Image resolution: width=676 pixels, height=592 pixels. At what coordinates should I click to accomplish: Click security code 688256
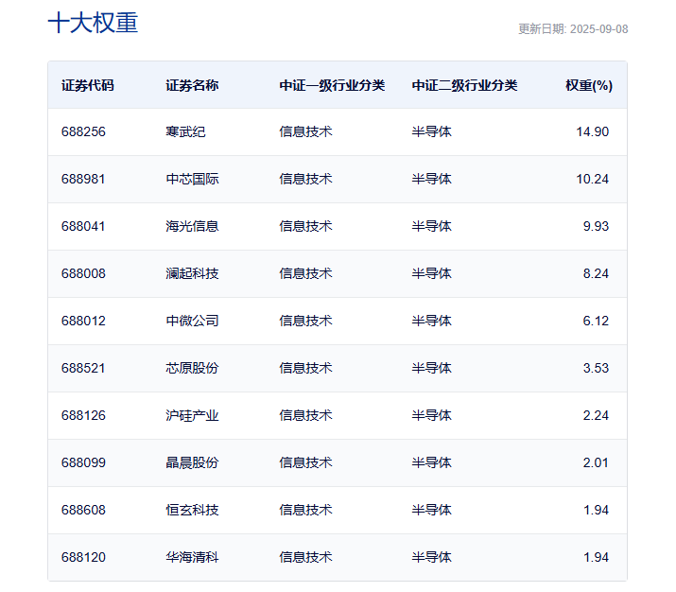click(83, 131)
